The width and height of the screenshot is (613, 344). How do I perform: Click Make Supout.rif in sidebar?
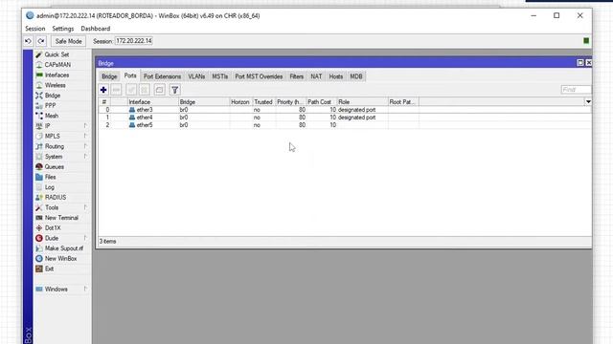tap(64, 248)
